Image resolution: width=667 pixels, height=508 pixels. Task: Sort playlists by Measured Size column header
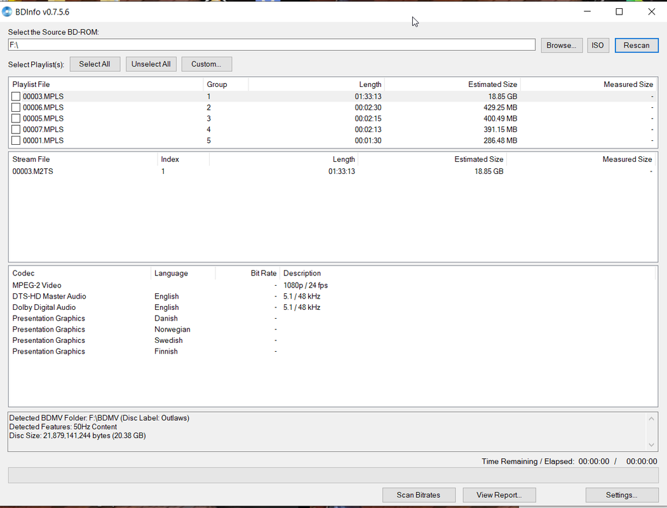[589, 84]
